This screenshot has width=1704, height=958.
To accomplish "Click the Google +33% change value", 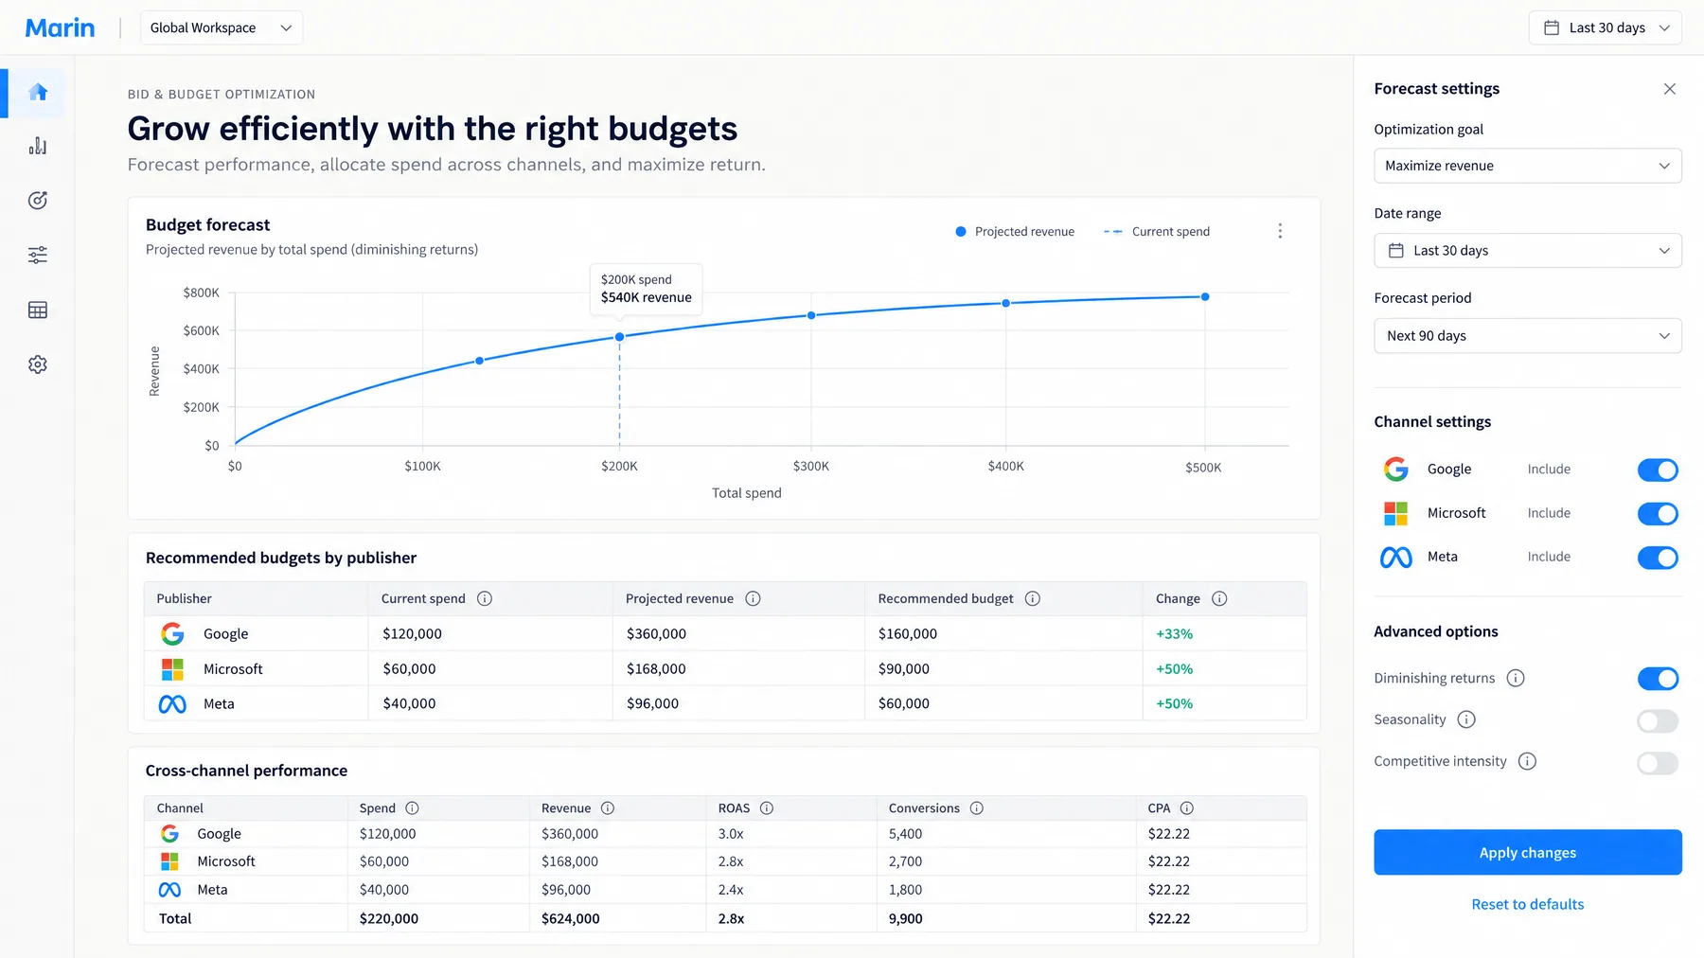I will click(1174, 634).
